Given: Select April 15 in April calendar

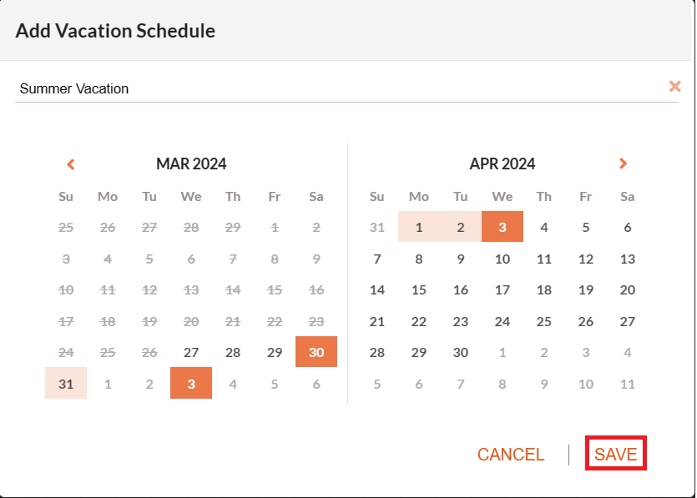Looking at the screenshot, I should [419, 289].
